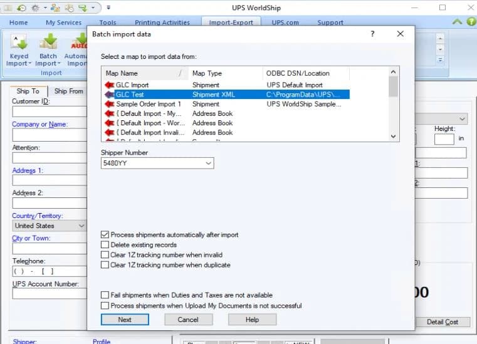This screenshot has height=344, width=477.
Task: Expand the Batch Import dropdown arrow
Action: [x=59, y=63]
